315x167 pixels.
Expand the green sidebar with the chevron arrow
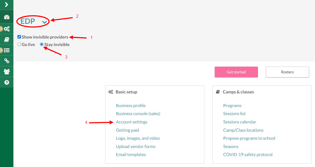click(x=7, y=4)
